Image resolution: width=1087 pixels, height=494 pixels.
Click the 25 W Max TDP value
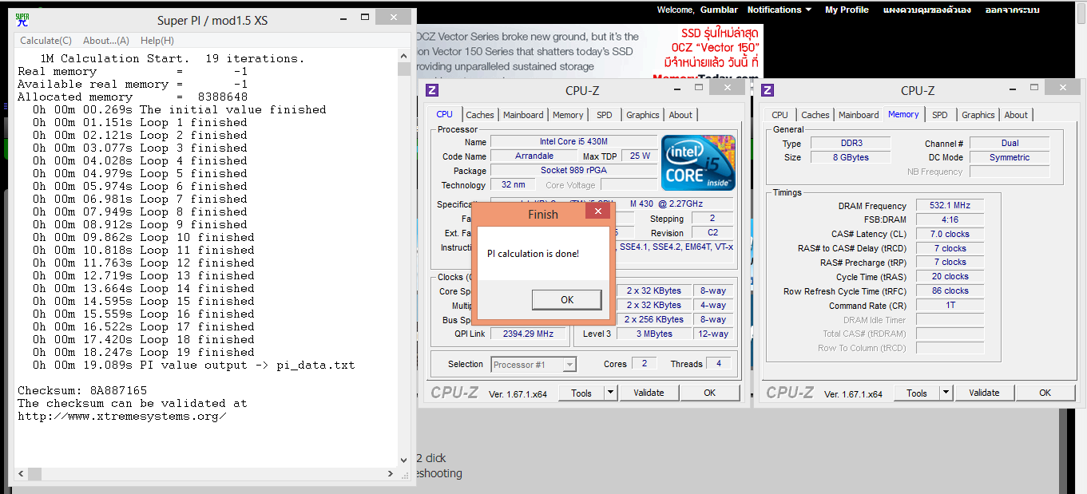640,156
